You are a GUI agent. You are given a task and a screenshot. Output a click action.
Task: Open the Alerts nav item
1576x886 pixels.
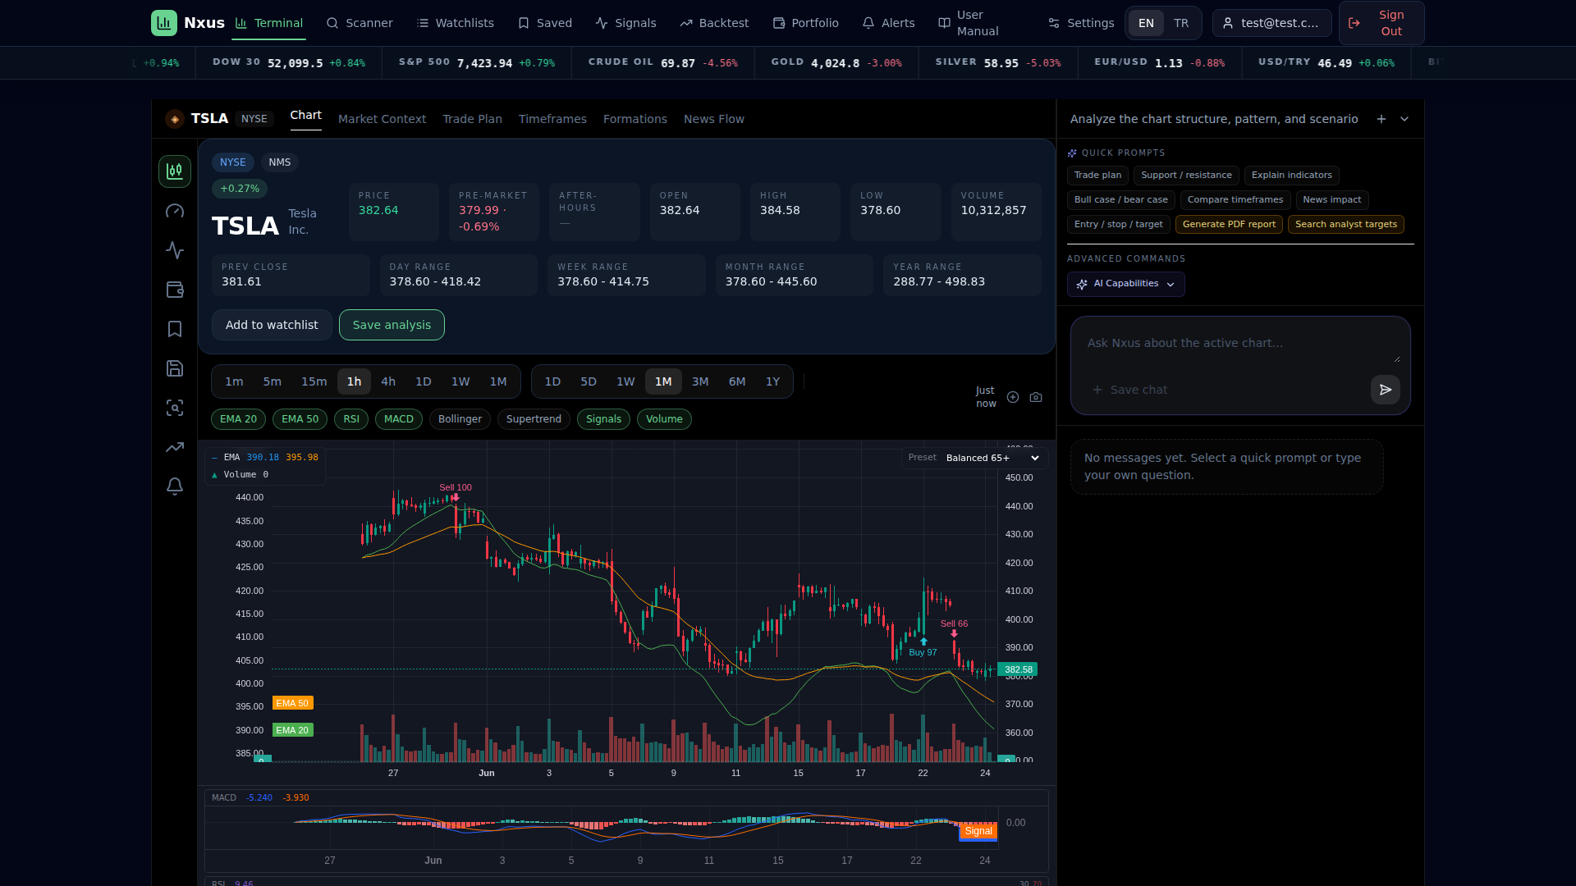pos(888,23)
